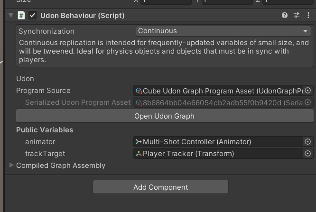Collapse the Udon Behaviour component foldout arrow
316x212 pixels.
[x=11, y=15]
